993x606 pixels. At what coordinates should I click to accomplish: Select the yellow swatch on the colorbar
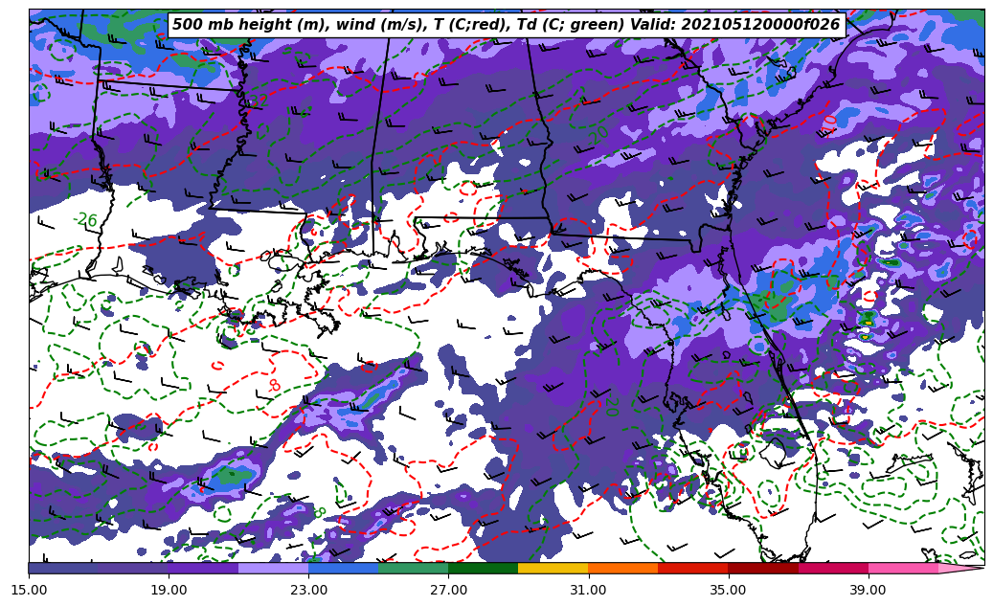553,569
